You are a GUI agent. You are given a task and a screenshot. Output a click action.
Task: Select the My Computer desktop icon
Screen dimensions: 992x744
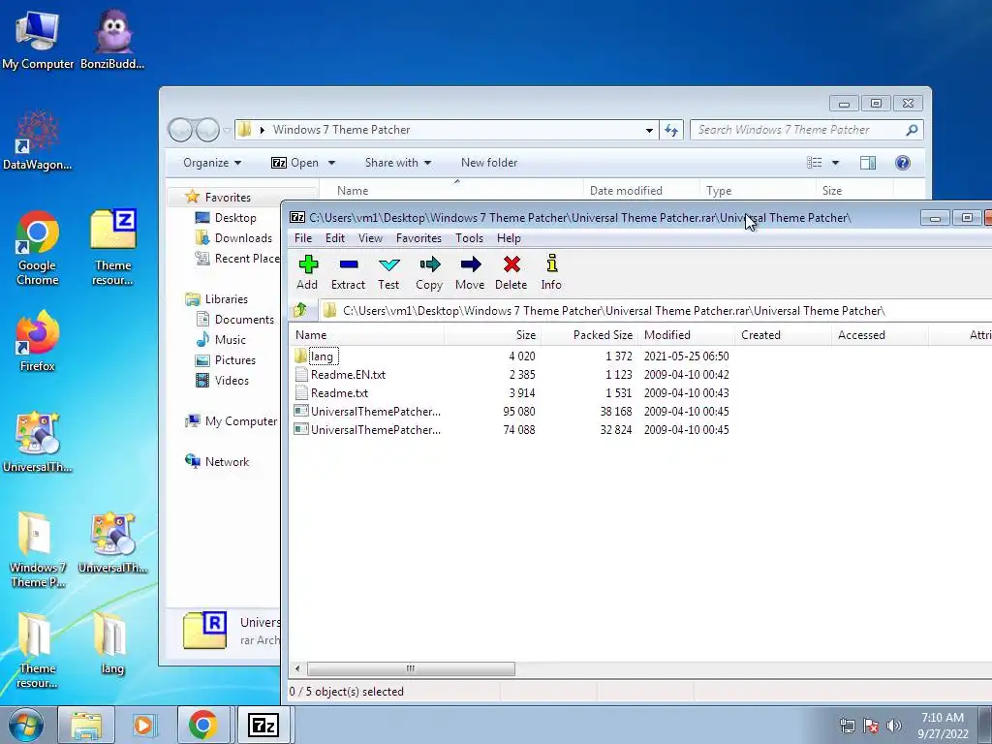click(x=38, y=39)
